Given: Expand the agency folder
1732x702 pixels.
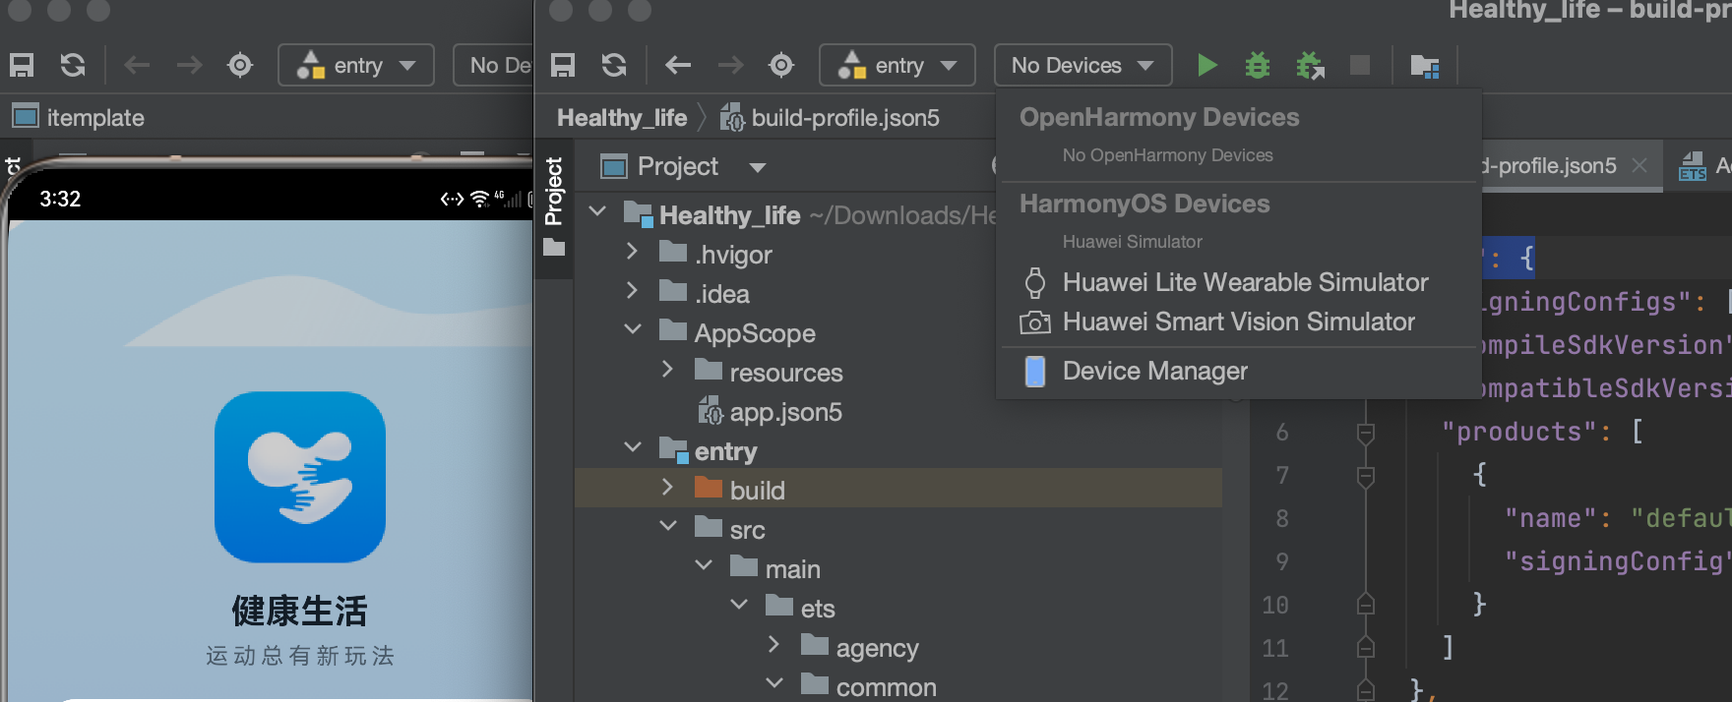Looking at the screenshot, I should pyautogui.click(x=774, y=644).
